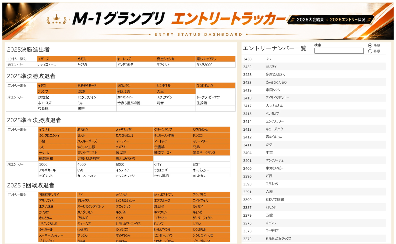The width and height of the screenshot is (396, 244).
Task: Select the センチネル cell
Action: pyautogui.click(x=176, y=85)
